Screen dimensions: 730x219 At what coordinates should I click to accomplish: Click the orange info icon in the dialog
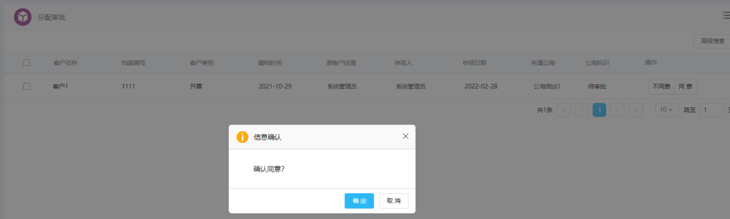pyautogui.click(x=242, y=137)
